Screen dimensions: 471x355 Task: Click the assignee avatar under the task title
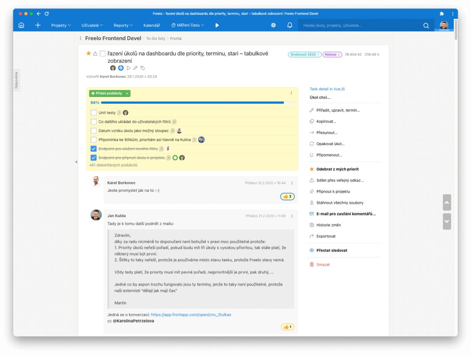113,68
